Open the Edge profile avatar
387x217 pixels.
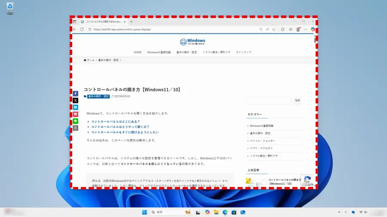point(298,29)
